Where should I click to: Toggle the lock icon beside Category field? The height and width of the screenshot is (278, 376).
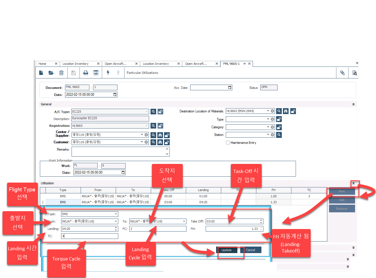pyautogui.click(x=279, y=127)
